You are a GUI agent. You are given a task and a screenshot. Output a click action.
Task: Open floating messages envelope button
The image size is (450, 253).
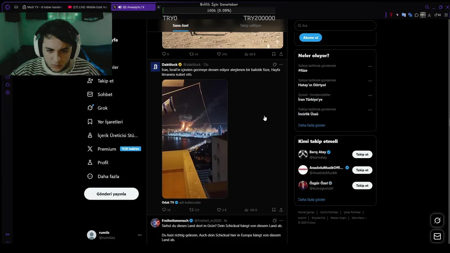[437, 236]
